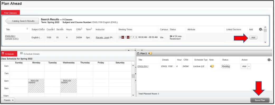Screen dimensions: 275x105
Task: Click the Saturday column header in schedule
Action: [x=120, y=62]
